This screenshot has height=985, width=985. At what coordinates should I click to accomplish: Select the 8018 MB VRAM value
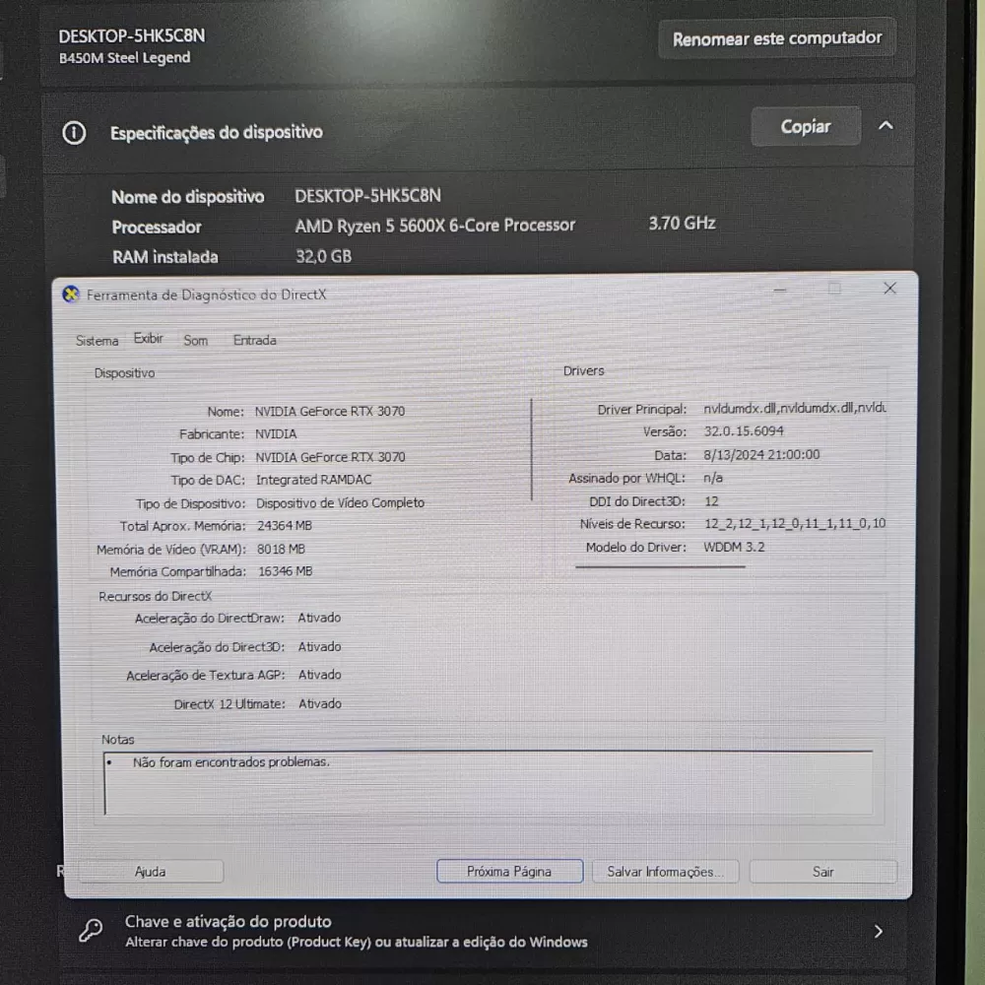tap(281, 549)
